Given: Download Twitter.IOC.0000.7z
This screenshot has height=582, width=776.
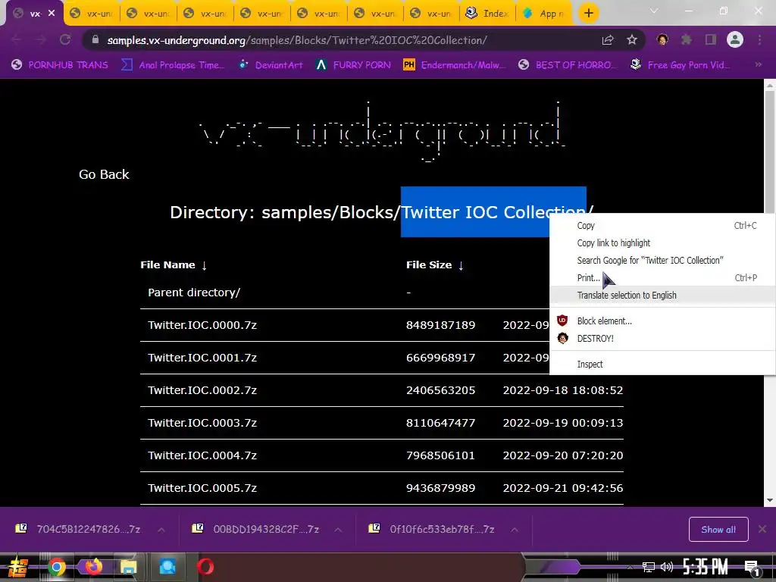Looking at the screenshot, I should [x=202, y=325].
